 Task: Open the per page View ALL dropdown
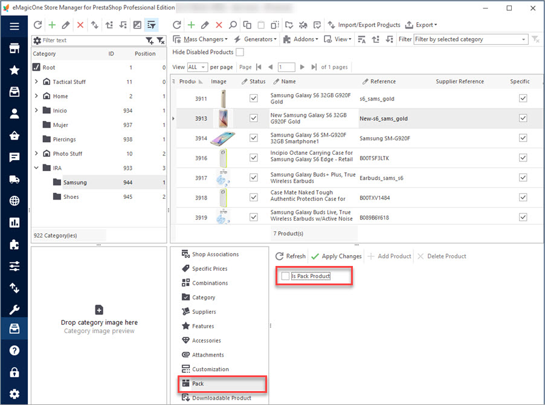point(198,67)
